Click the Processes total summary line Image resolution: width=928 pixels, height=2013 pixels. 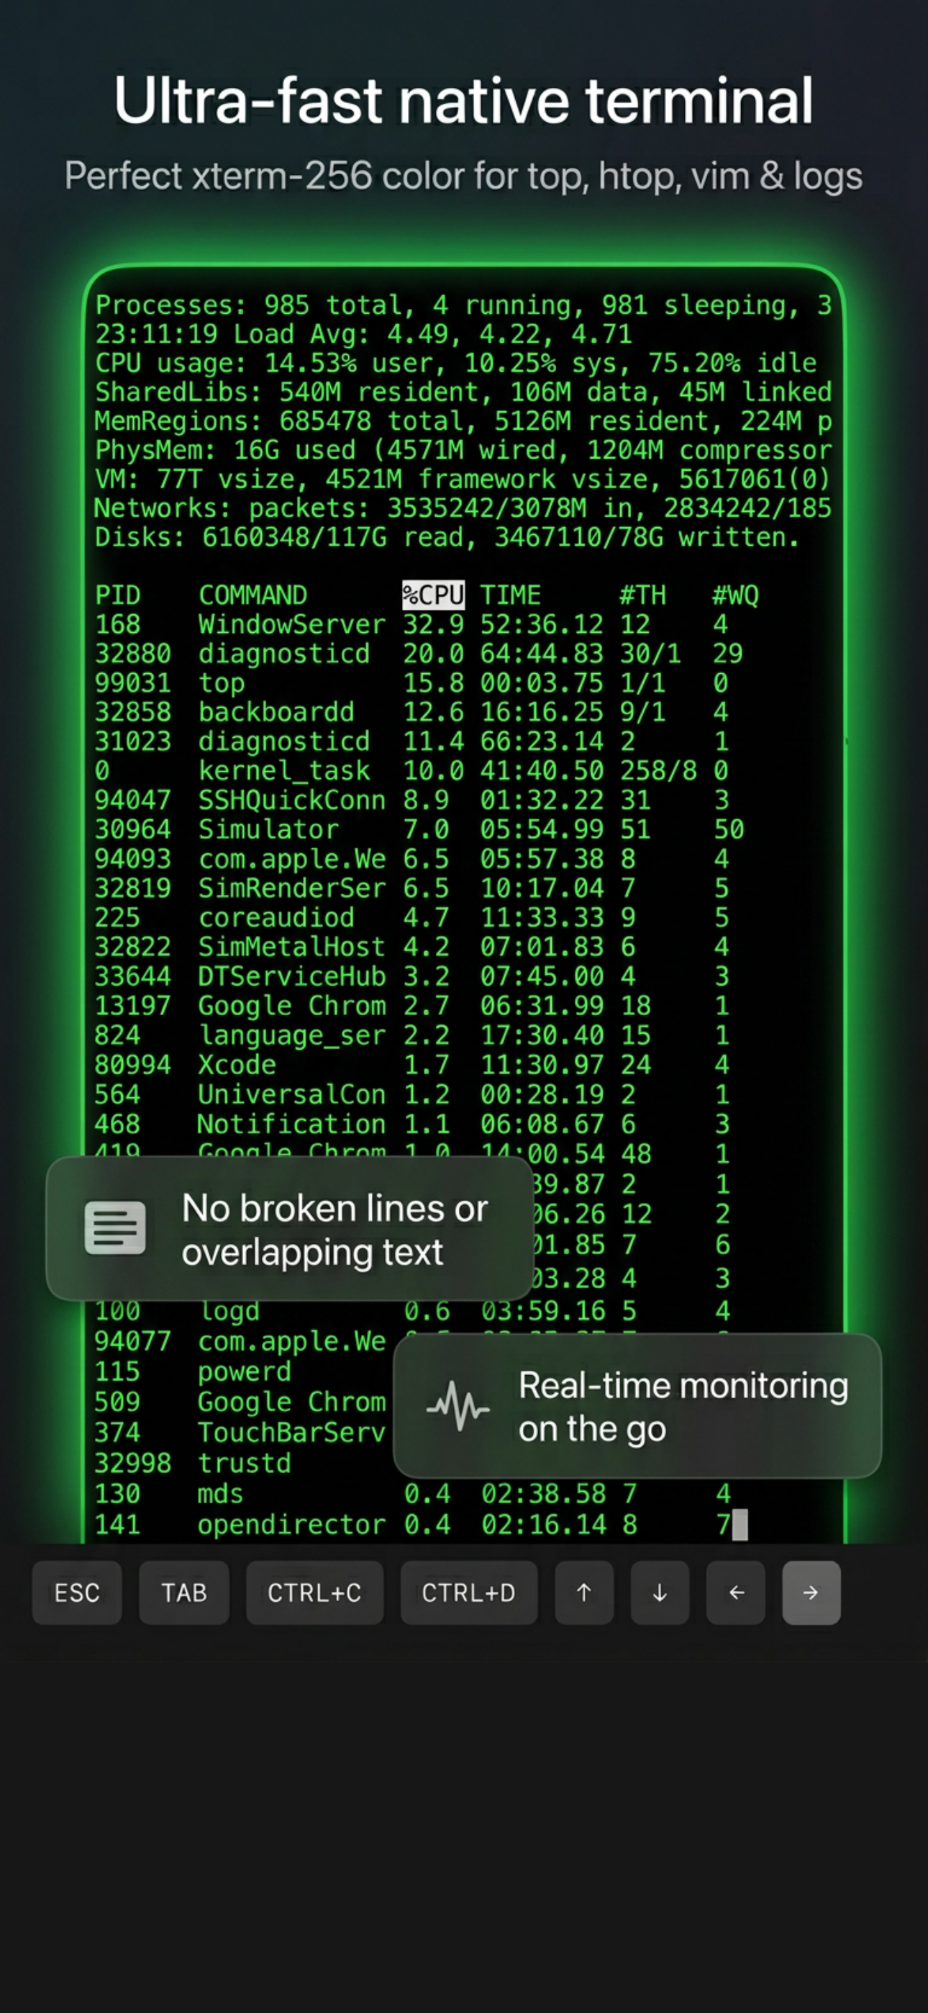coord(463,305)
